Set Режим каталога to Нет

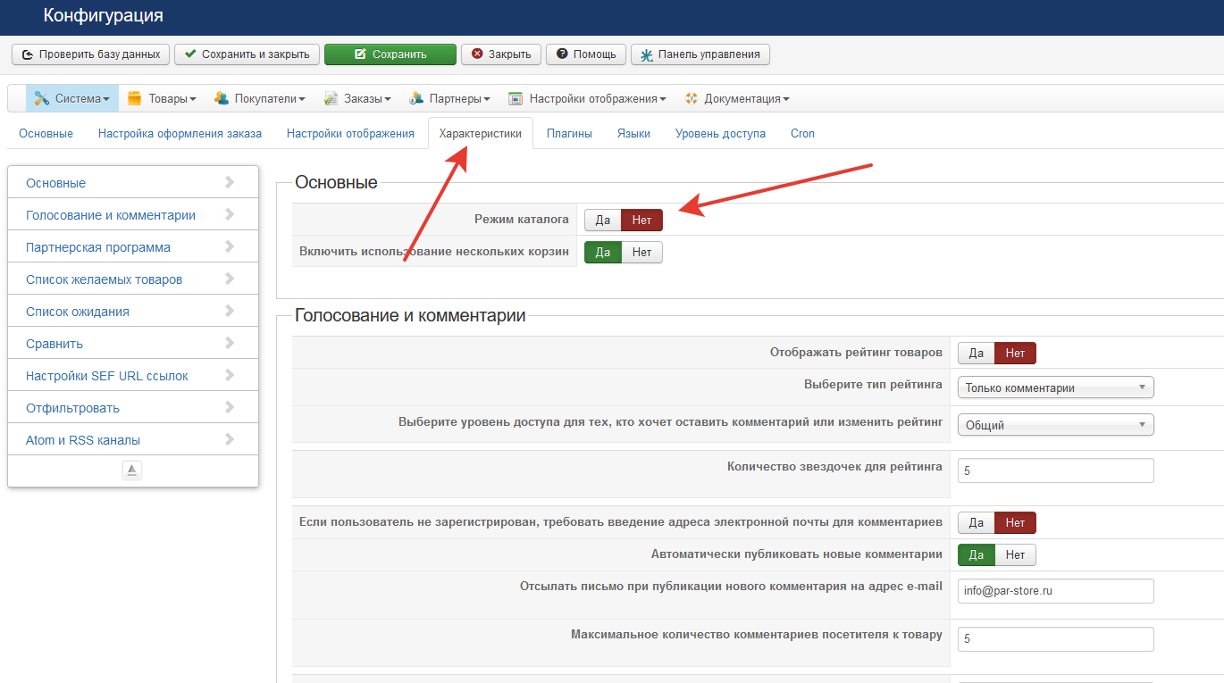tap(642, 220)
